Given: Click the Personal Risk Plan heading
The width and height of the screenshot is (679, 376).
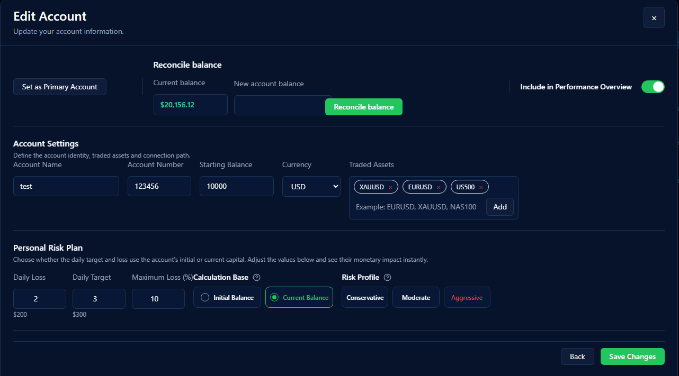Looking at the screenshot, I should click(48, 247).
